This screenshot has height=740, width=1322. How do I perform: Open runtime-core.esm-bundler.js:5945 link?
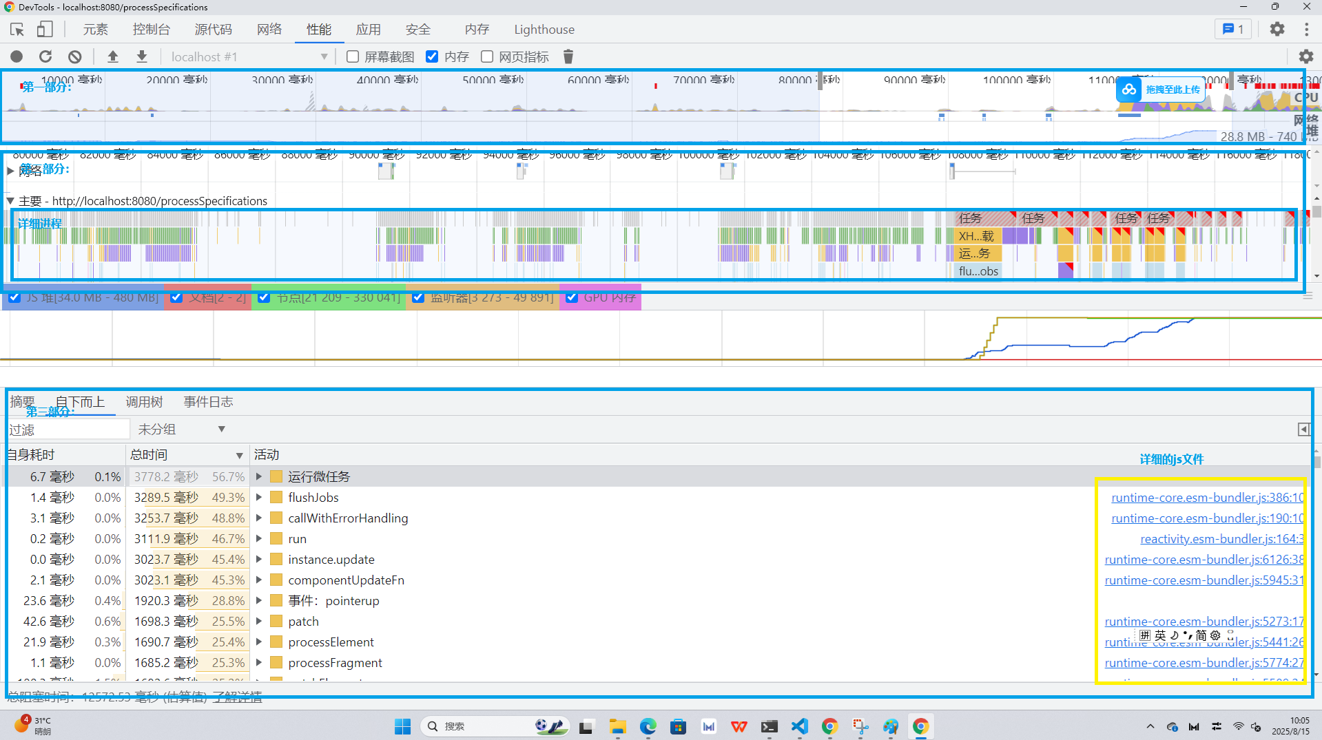click(1204, 580)
